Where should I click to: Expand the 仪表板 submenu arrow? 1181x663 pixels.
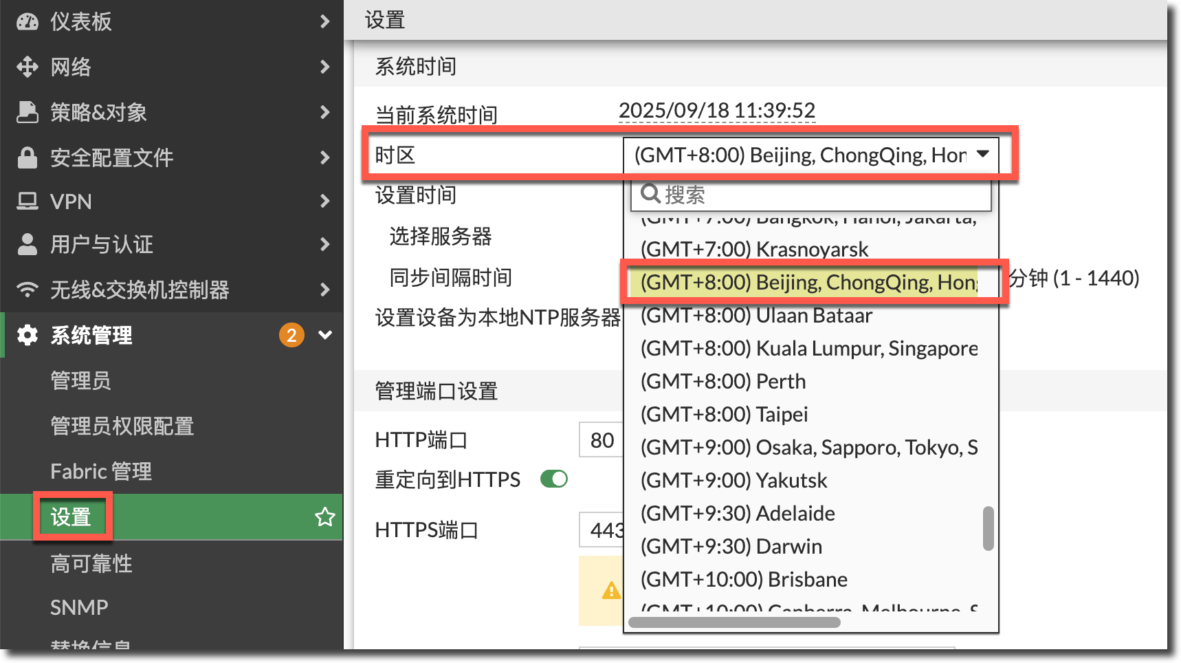point(325,22)
